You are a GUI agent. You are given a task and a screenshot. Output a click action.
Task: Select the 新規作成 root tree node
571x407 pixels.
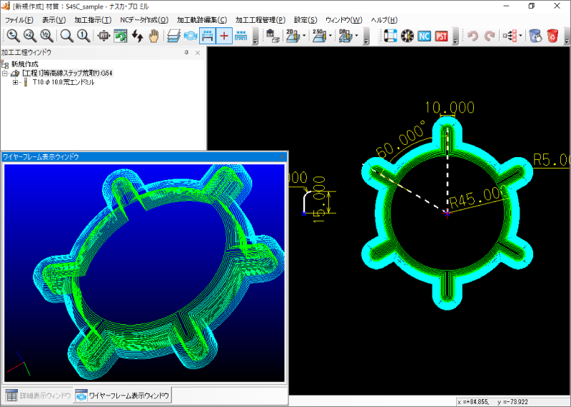click(24, 64)
